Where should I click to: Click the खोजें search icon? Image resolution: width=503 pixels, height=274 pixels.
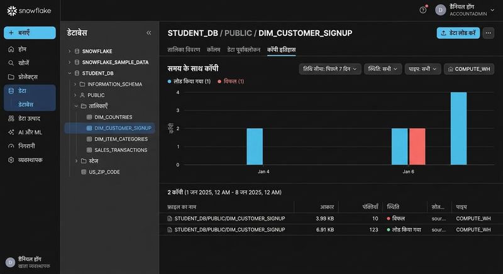pos(11,63)
